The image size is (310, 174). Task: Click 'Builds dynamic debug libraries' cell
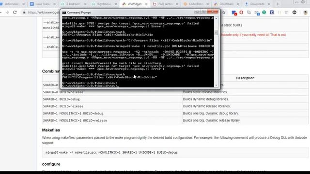(x=245, y=99)
